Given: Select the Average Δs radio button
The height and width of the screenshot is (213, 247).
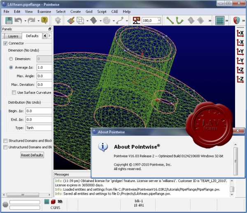Looking at the screenshot, I should pyautogui.click(x=11, y=67).
